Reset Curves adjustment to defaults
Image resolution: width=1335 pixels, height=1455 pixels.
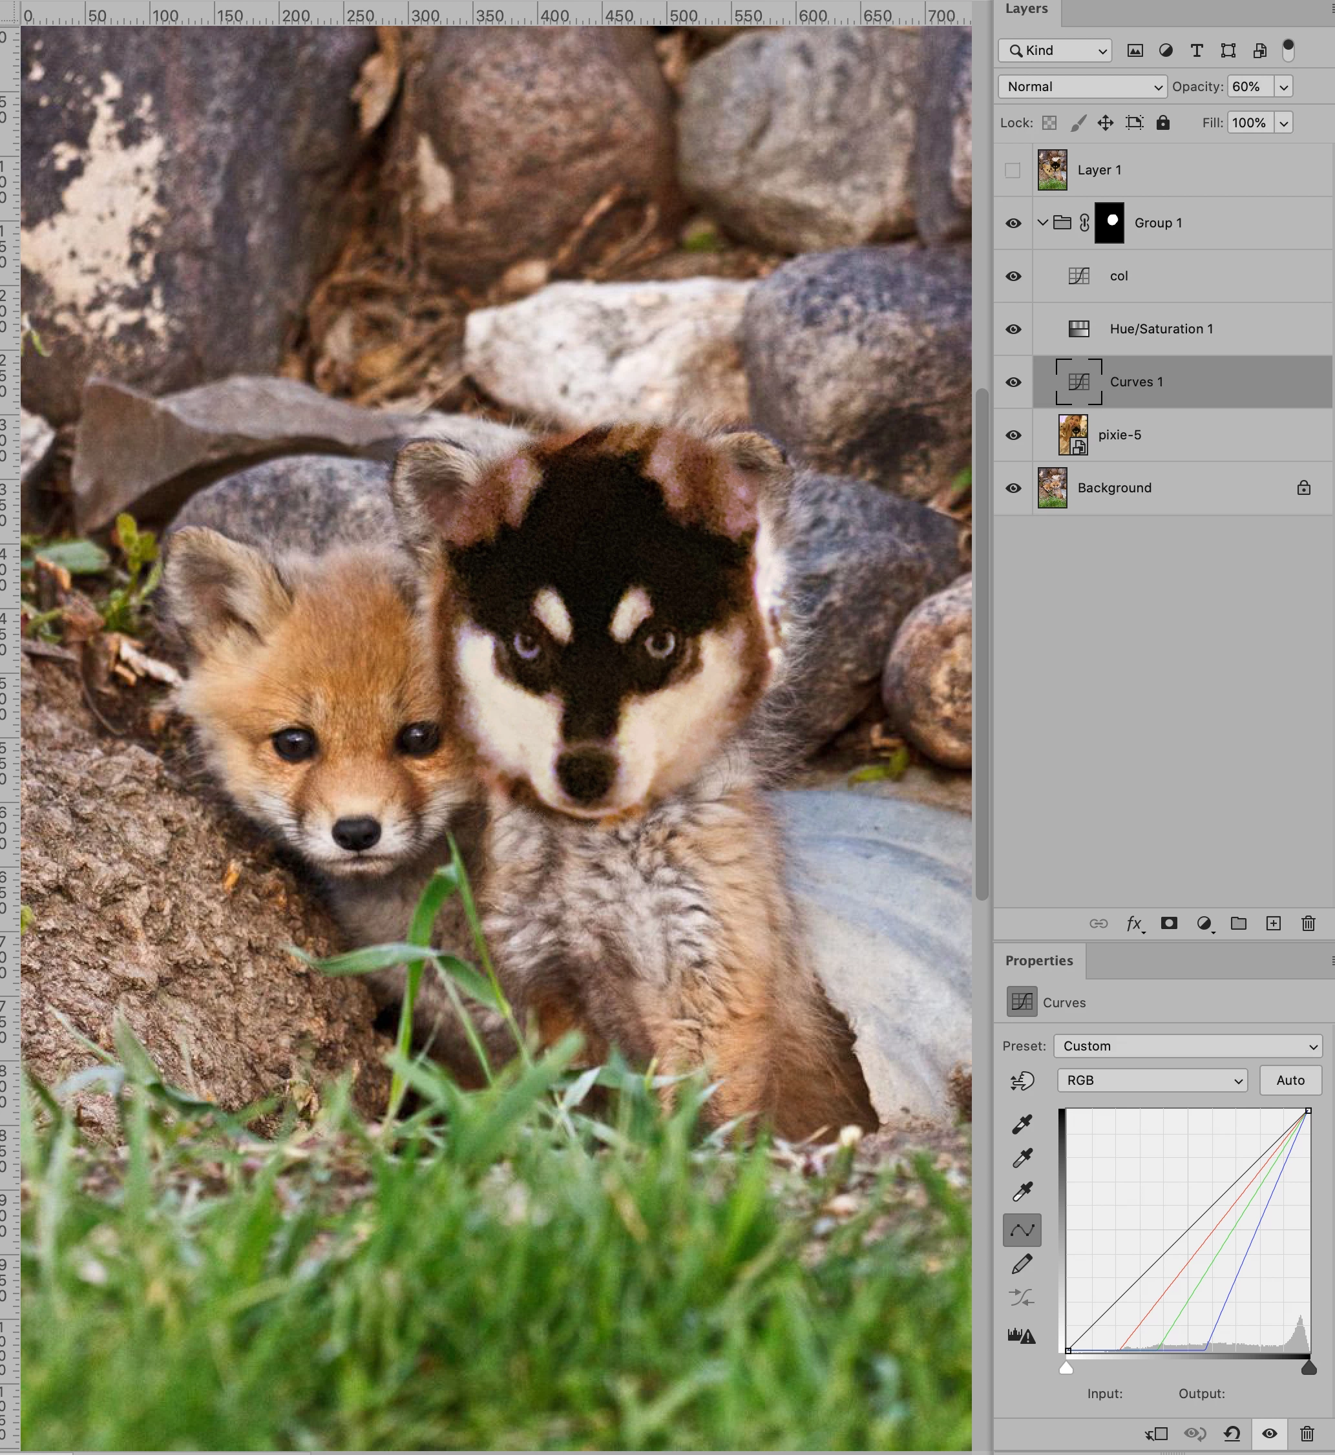point(1232,1433)
